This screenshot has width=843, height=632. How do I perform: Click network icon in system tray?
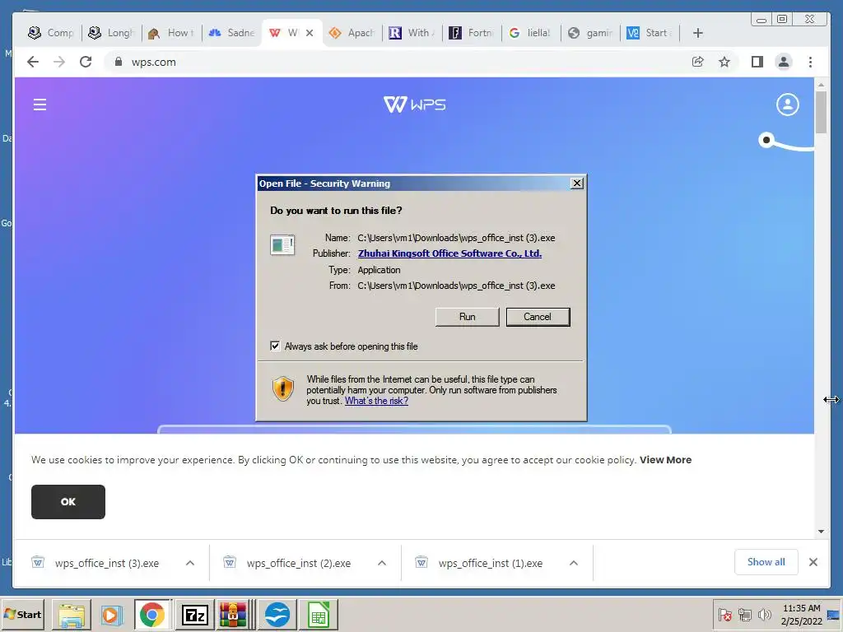click(744, 615)
